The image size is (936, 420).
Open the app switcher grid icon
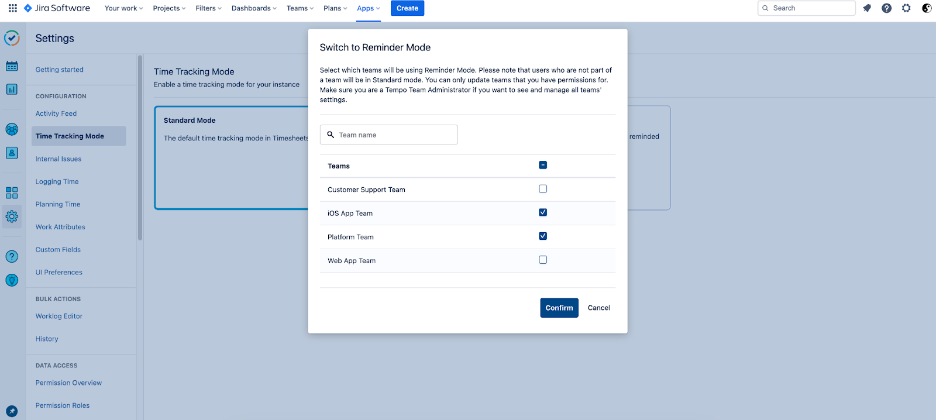(12, 8)
